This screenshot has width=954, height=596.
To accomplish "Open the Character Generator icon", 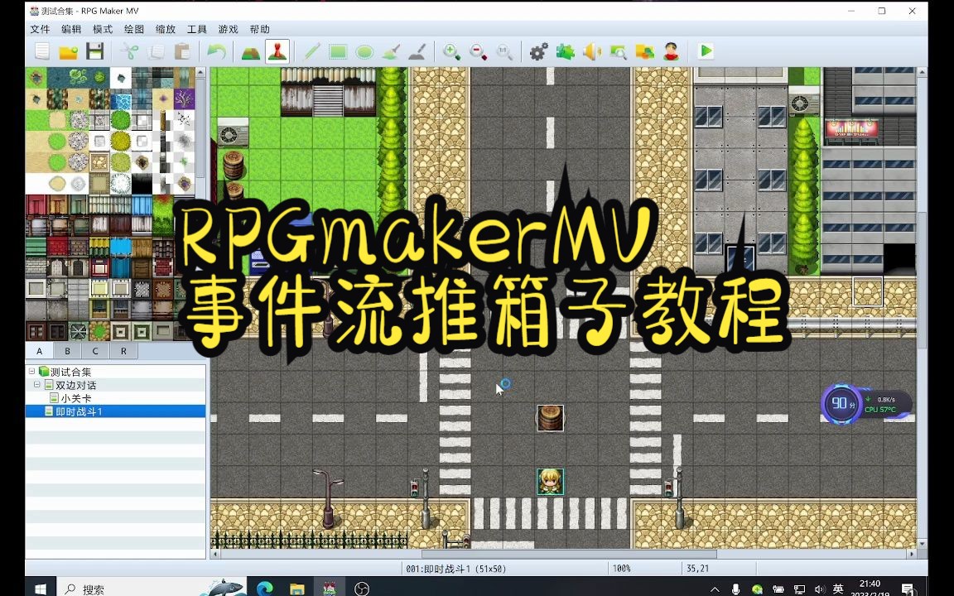I will point(670,51).
